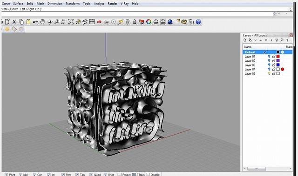Screen dimensions: 298x176
Task: Select the Default layer row
Action: (268, 52)
